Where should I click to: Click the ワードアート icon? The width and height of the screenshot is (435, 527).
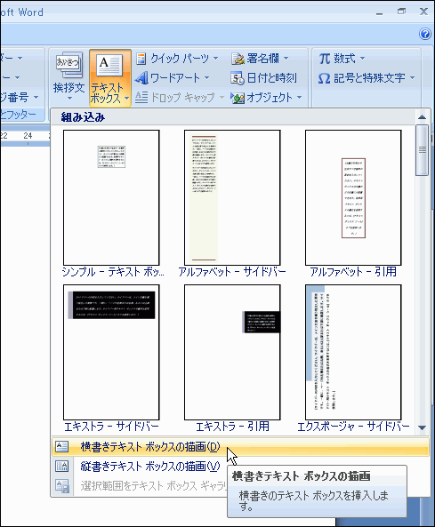(141, 78)
